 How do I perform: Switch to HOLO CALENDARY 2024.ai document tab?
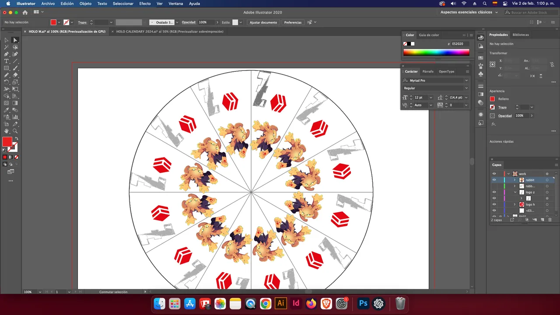click(170, 31)
